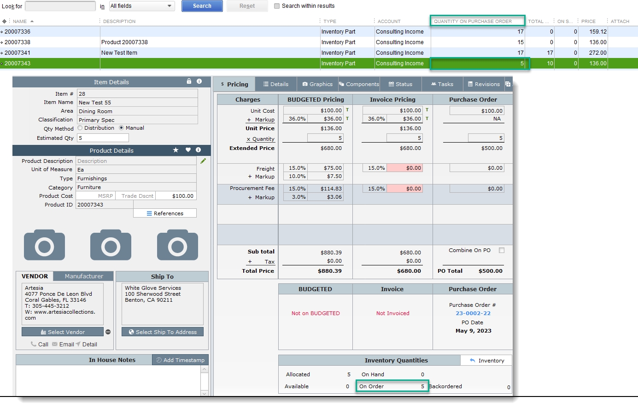The height and width of the screenshot is (408, 638).
Task: Click the Call phone icon under vendor
Action: coord(34,344)
